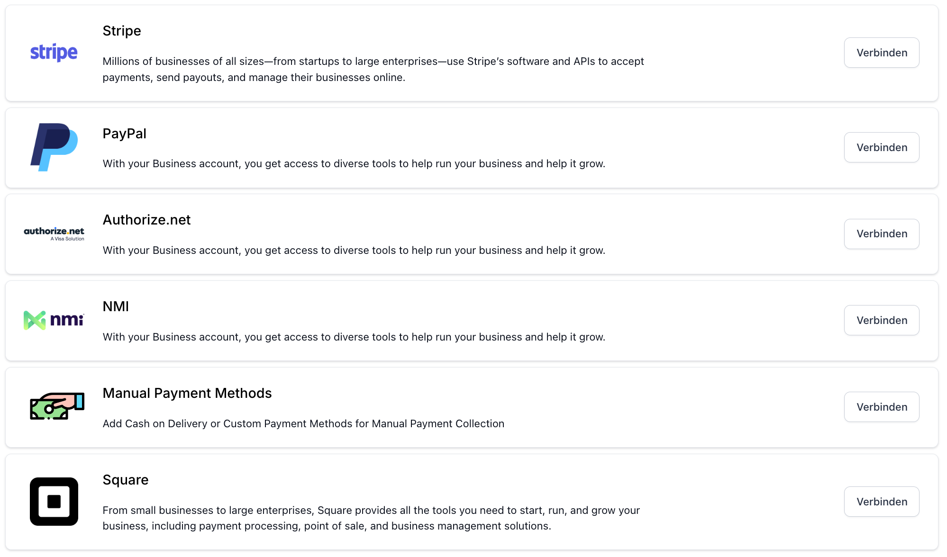Select the Stripe heading text
The image size is (947, 557).
tap(122, 31)
